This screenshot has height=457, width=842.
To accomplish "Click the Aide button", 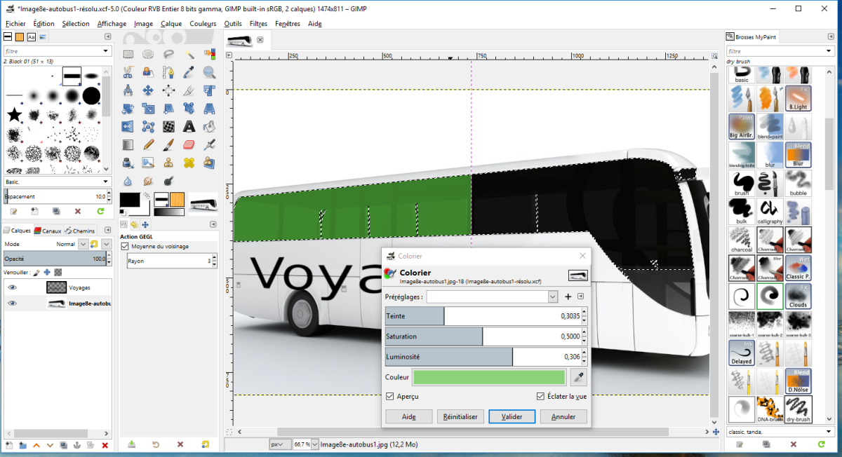I will tap(409, 416).
